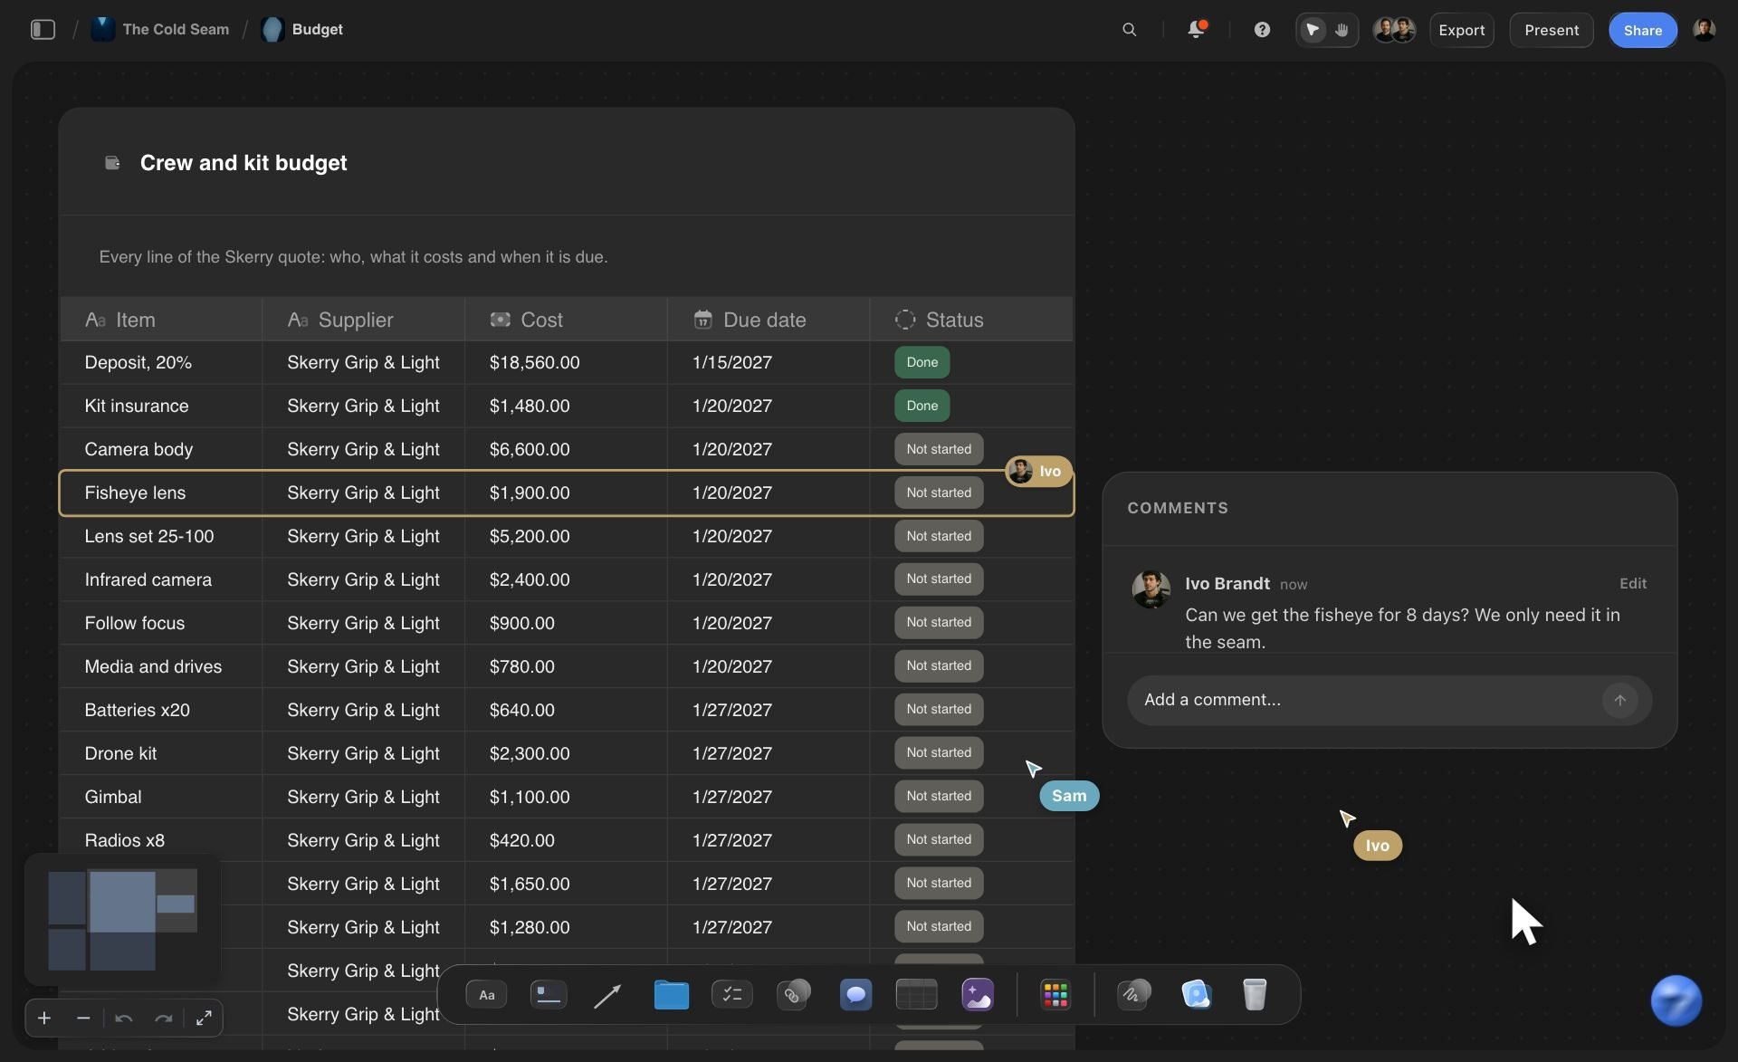The height and width of the screenshot is (1062, 1738).
Task: Expand canvas to fit screen
Action: pos(204,1019)
